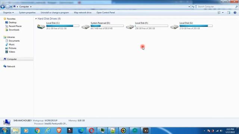239x134 pixels.
Task: Show hidden tray icons arrow
Action: point(204,131)
